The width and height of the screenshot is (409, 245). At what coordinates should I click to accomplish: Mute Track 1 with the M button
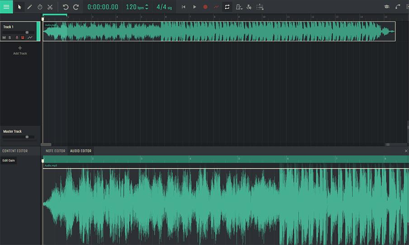[4, 38]
